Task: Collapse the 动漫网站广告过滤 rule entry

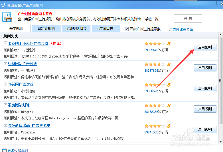Action: click(5, 63)
